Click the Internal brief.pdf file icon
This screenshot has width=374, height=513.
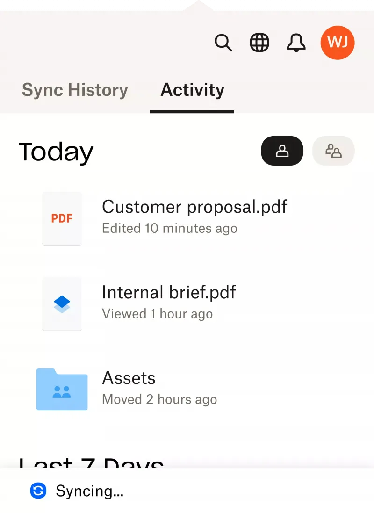point(62,304)
